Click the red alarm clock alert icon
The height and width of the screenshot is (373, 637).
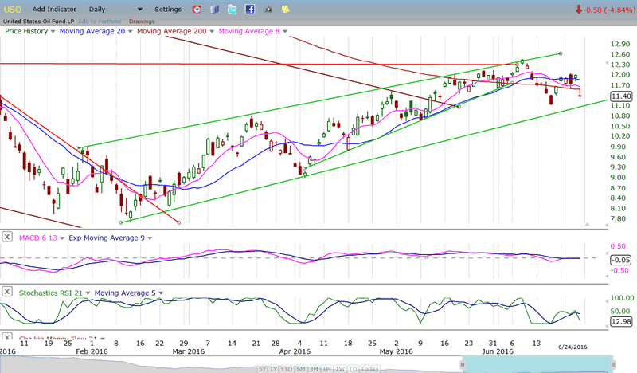(197, 10)
